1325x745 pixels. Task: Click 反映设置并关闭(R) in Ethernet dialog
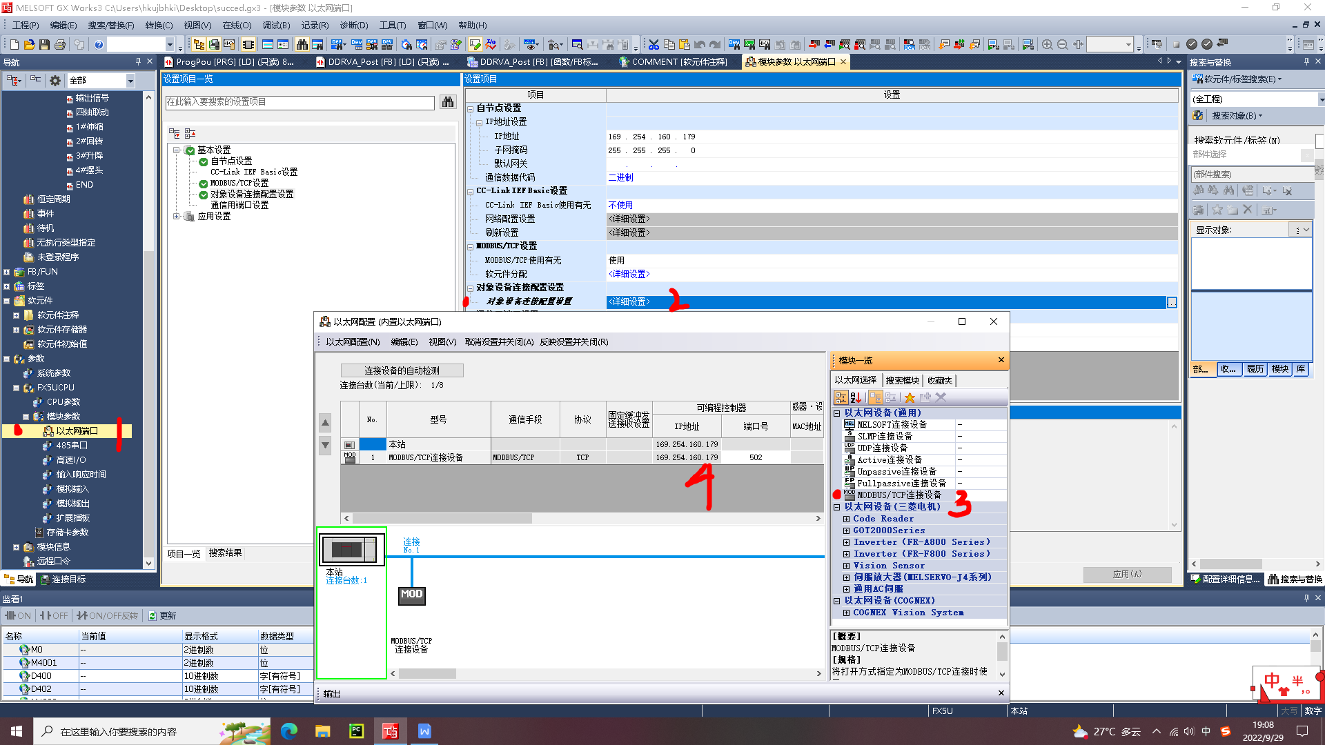coord(574,342)
